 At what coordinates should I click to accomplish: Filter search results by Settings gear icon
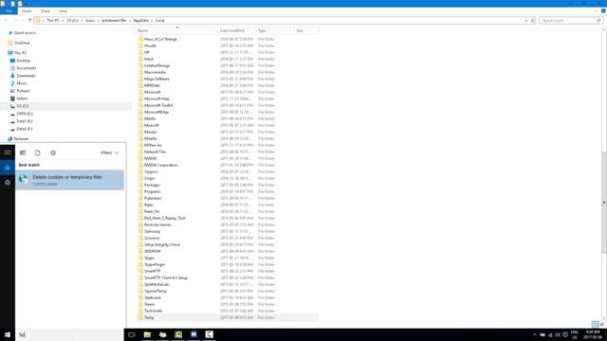tap(53, 153)
